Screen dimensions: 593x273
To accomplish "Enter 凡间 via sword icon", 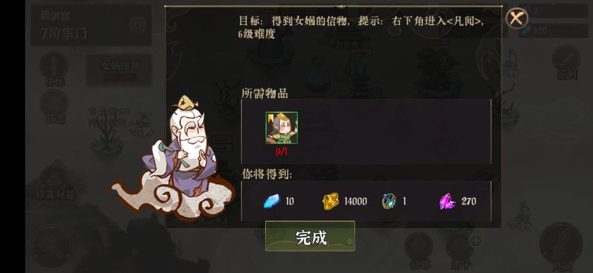I will pyautogui.click(x=561, y=247).
